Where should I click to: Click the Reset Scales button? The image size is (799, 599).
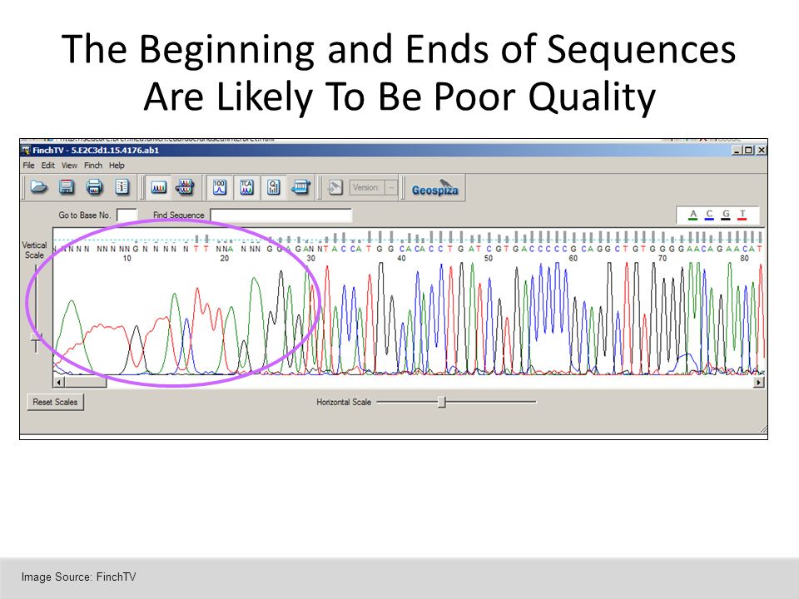pos(55,402)
